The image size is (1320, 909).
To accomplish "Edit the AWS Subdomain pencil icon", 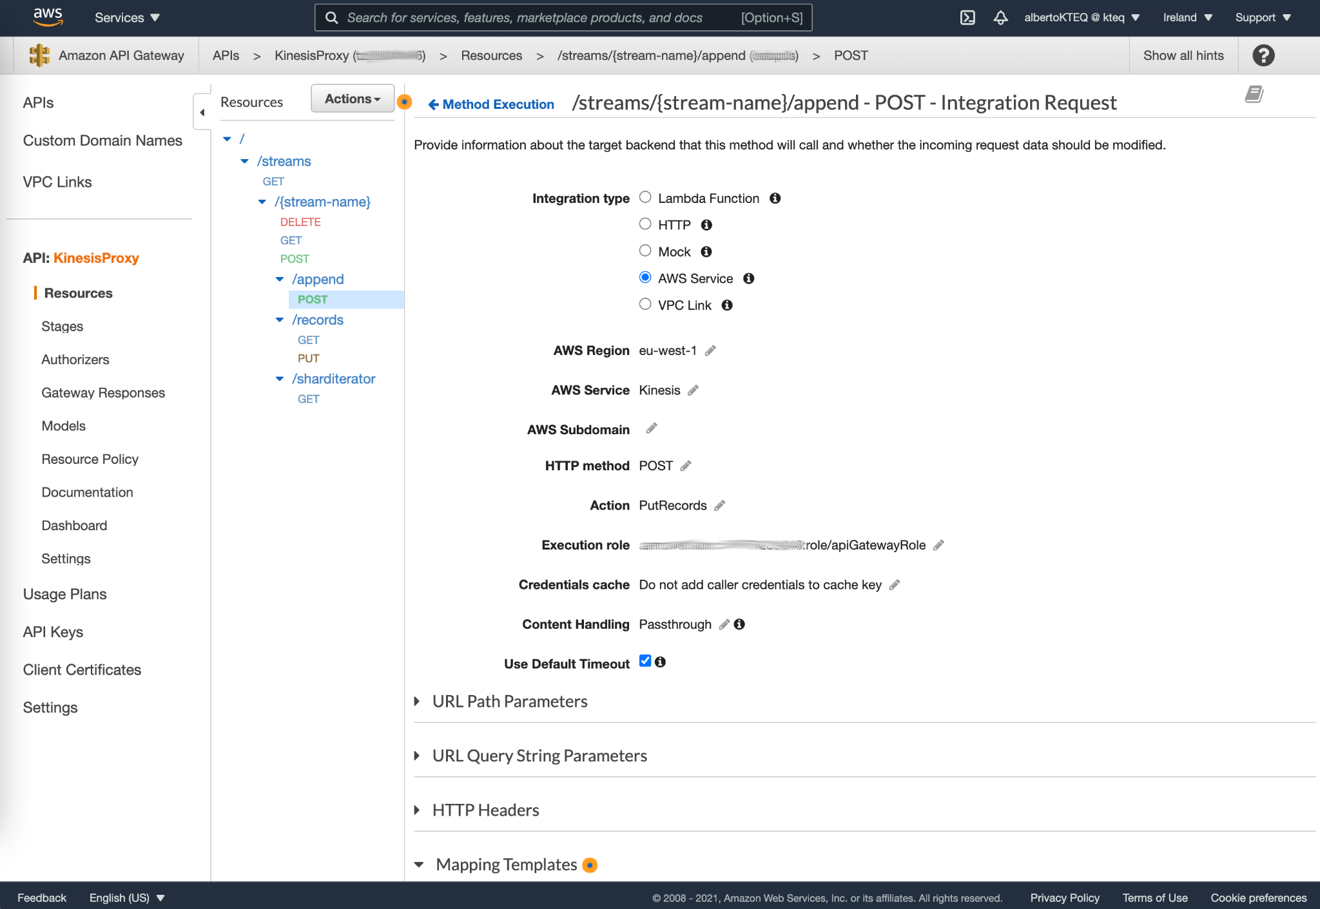I will point(652,428).
